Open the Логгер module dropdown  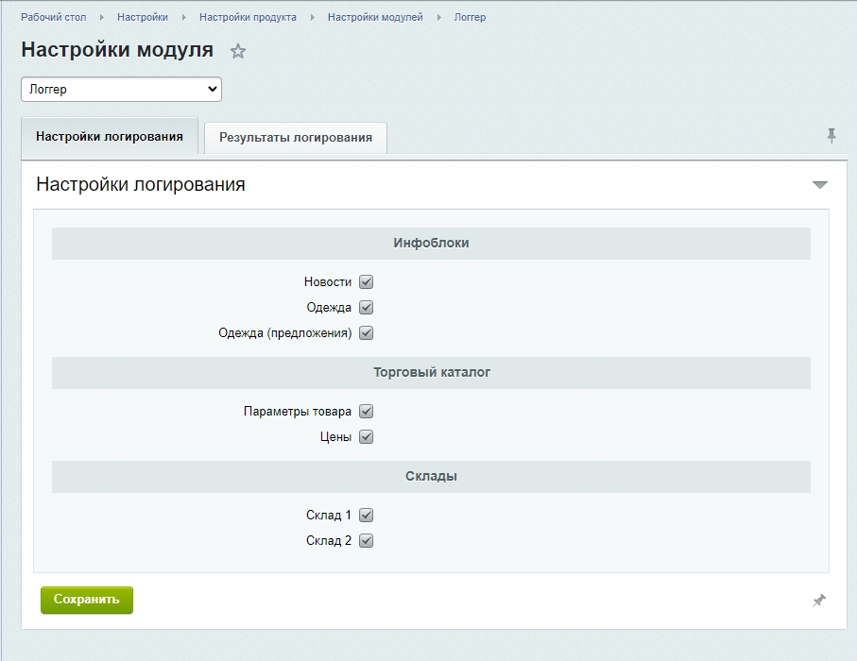[121, 90]
